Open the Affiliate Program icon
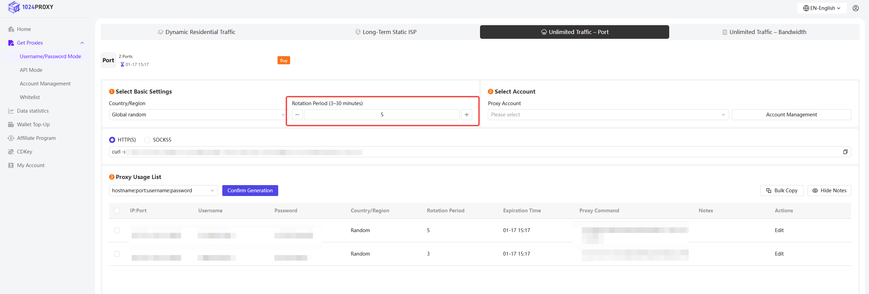This screenshot has width=869, height=294. pyautogui.click(x=11, y=138)
